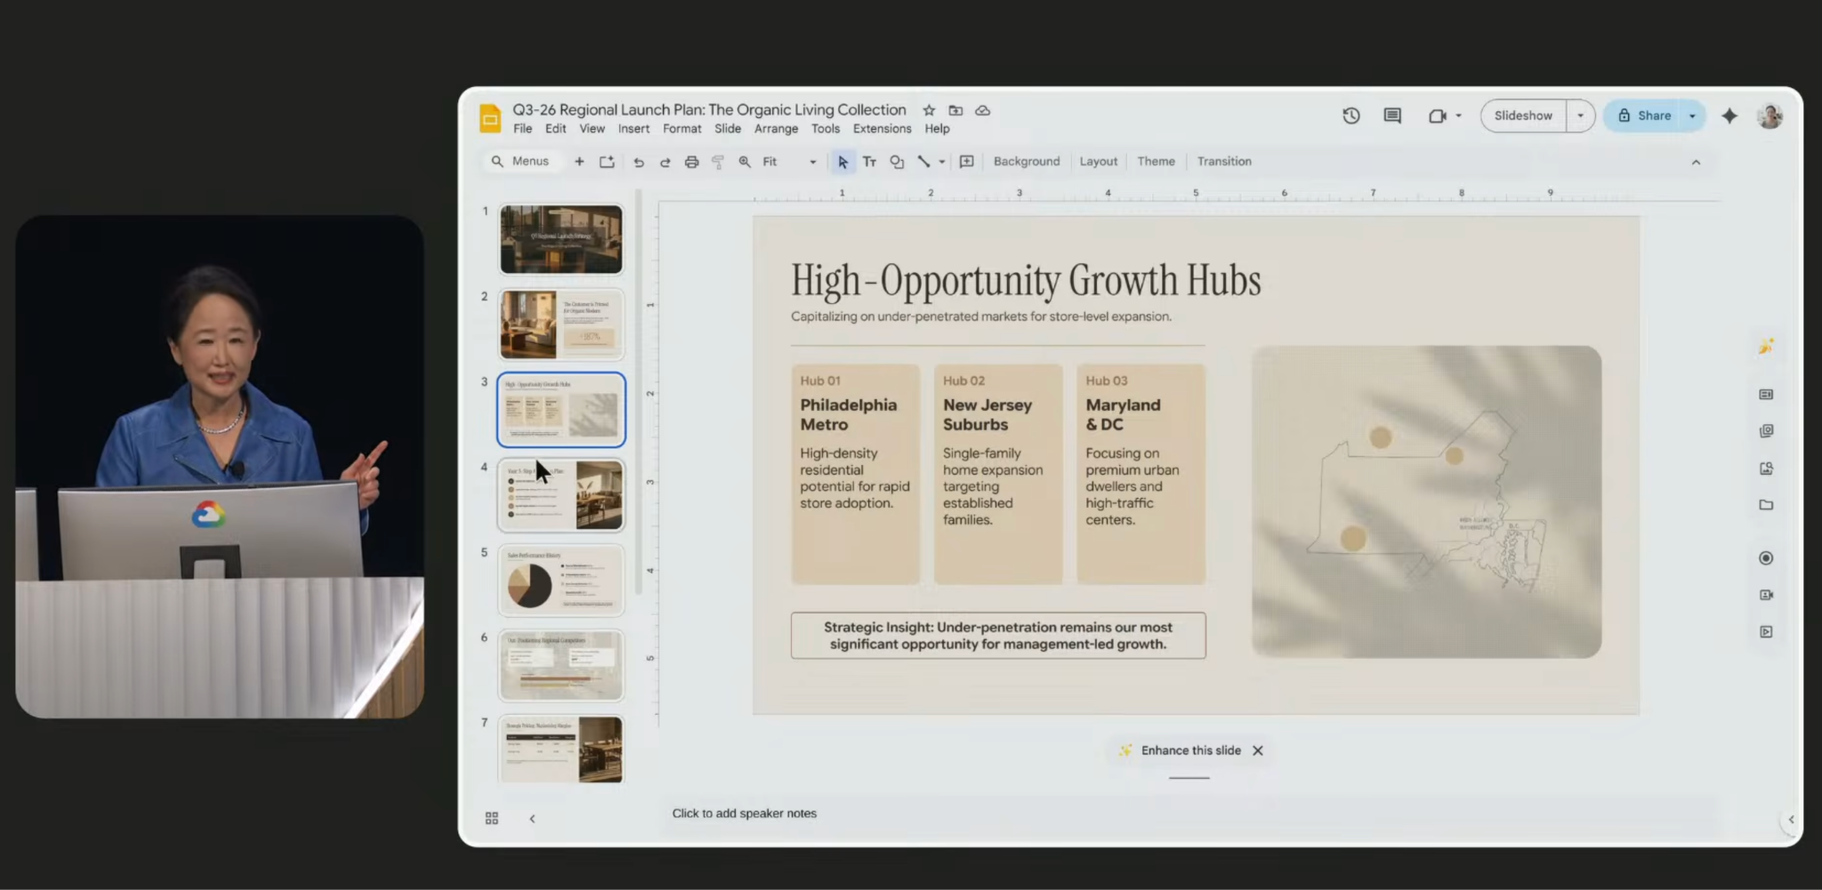Screen dimensions: 1822x890
Task: Click the Transition button
Action: [1223, 162]
